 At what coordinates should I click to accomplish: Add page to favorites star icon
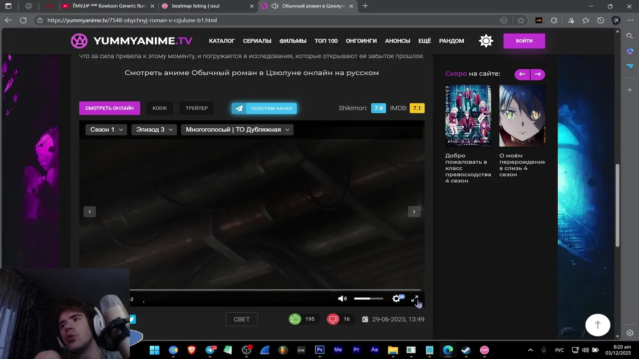tap(521, 20)
